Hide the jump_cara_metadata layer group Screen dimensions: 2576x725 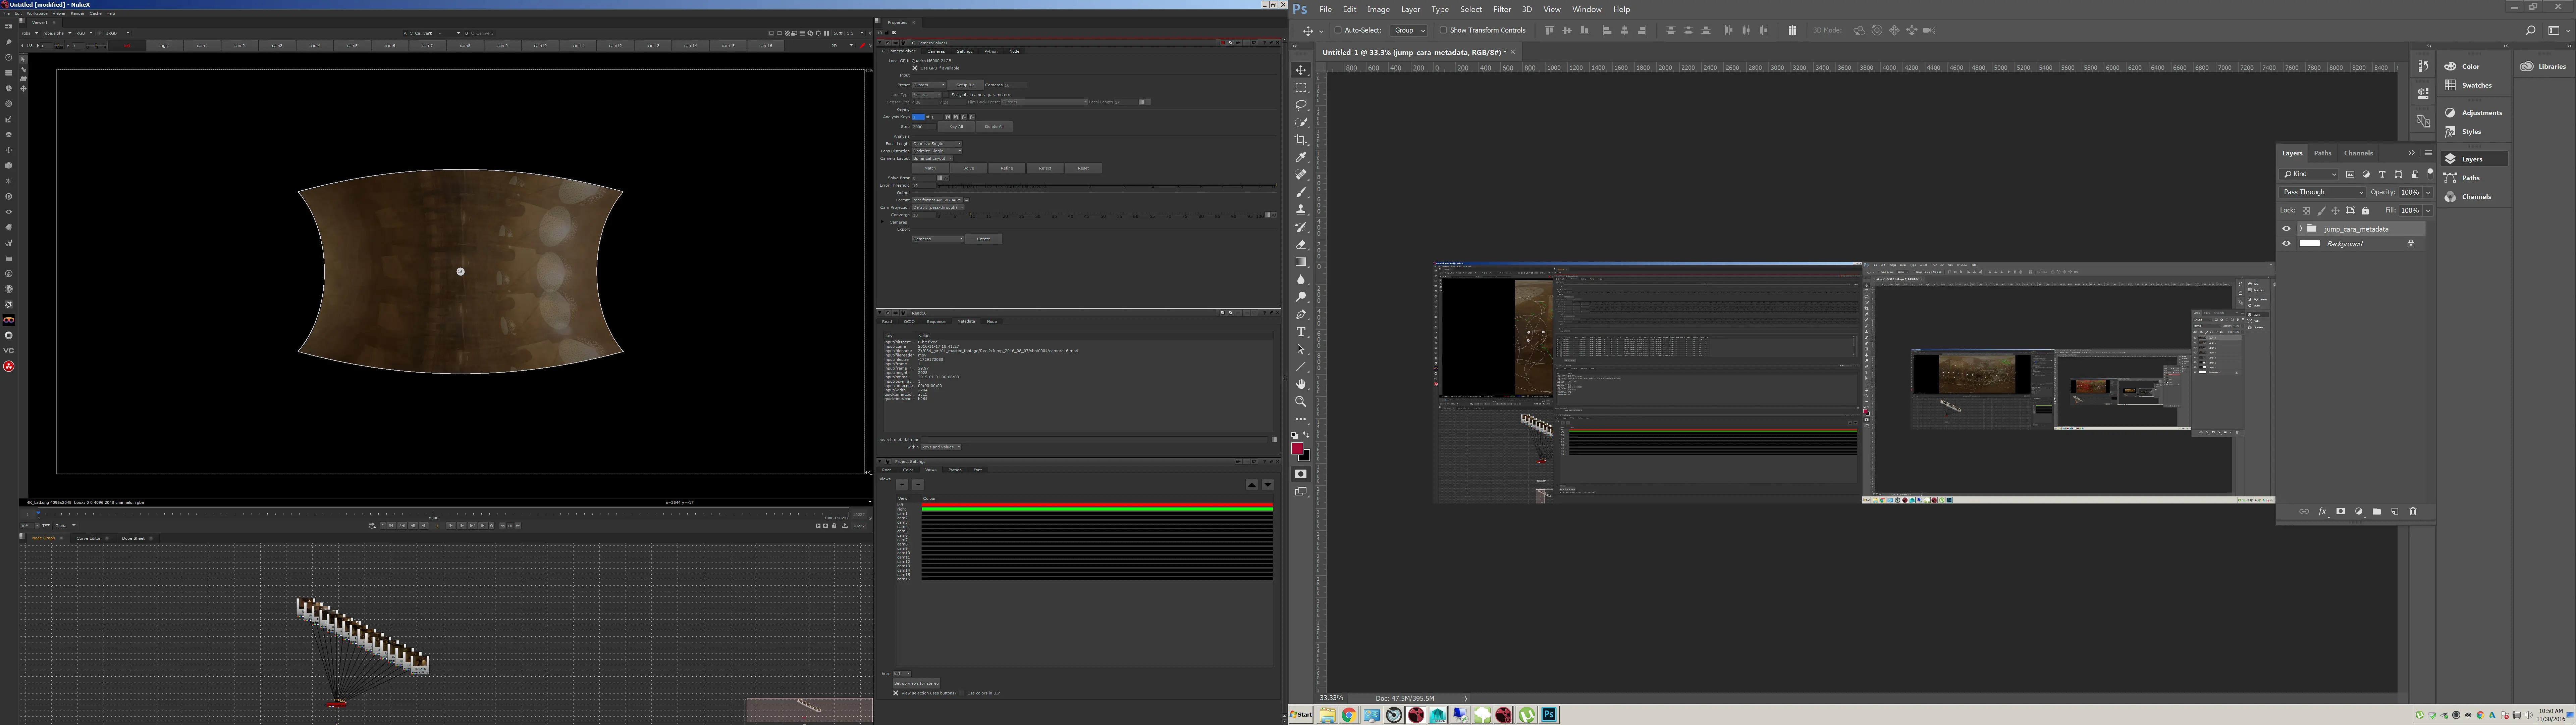click(2286, 228)
